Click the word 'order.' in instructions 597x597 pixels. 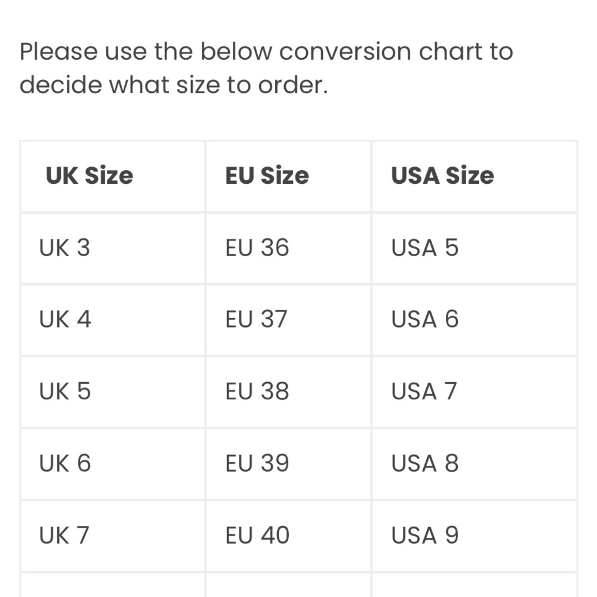point(293,85)
